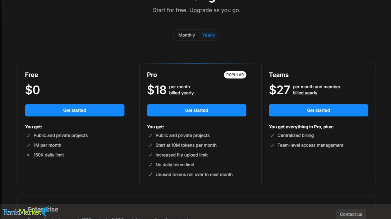Click checkmark beside Team-level access management
The height and width of the screenshot is (219, 391).
point(272,145)
